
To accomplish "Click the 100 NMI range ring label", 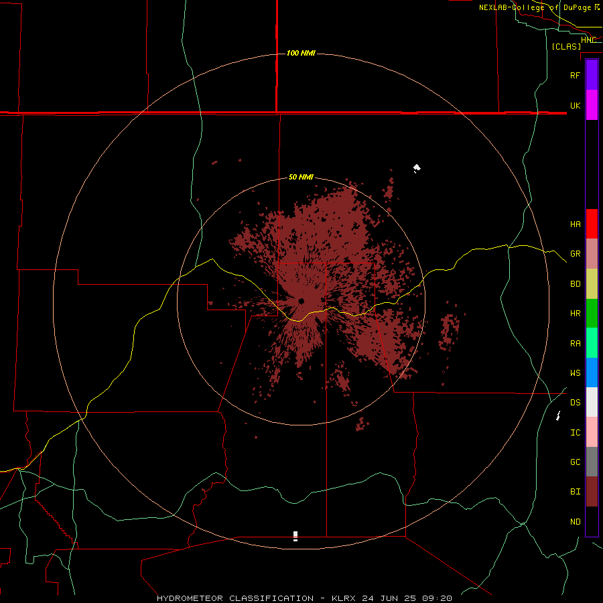I will (x=301, y=53).
